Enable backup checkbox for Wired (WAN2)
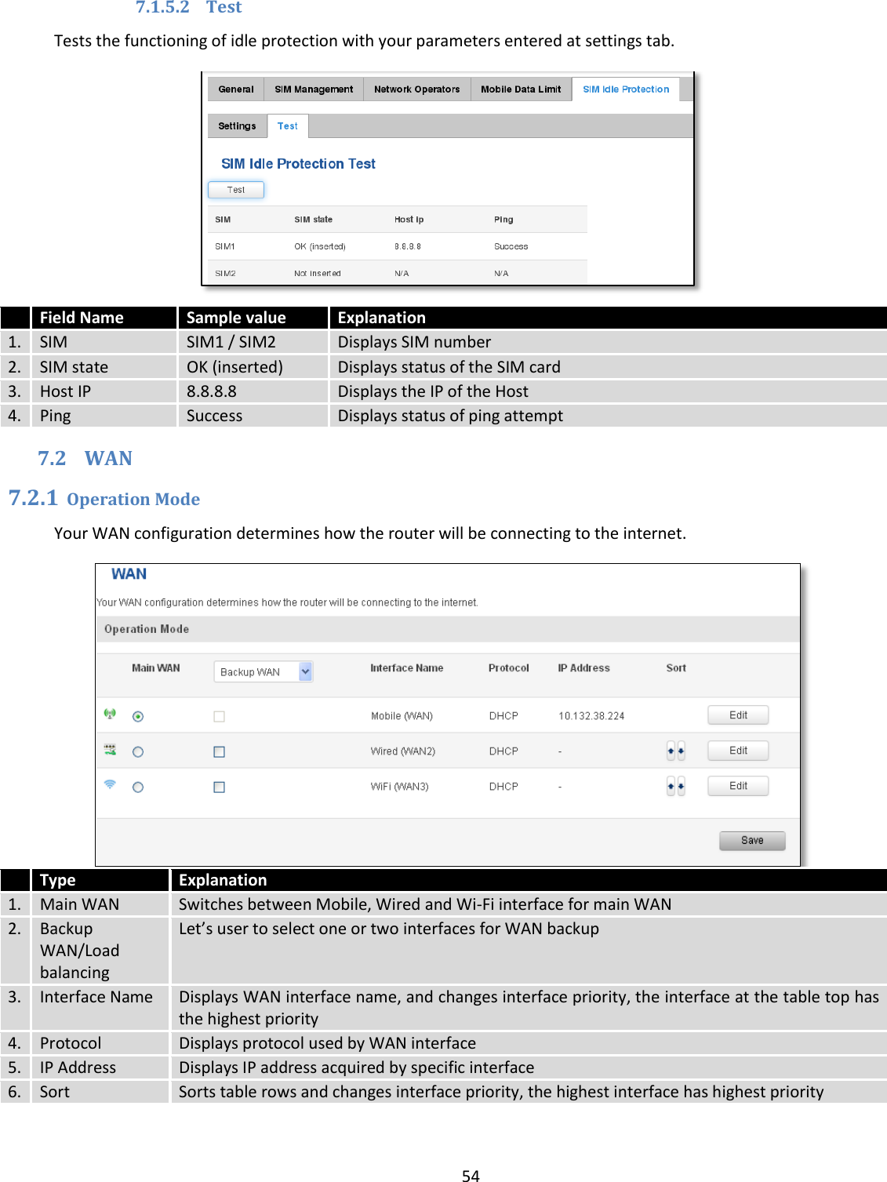The width and height of the screenshot is (887, 1182). pyautogui.click(x=218, y=750)
